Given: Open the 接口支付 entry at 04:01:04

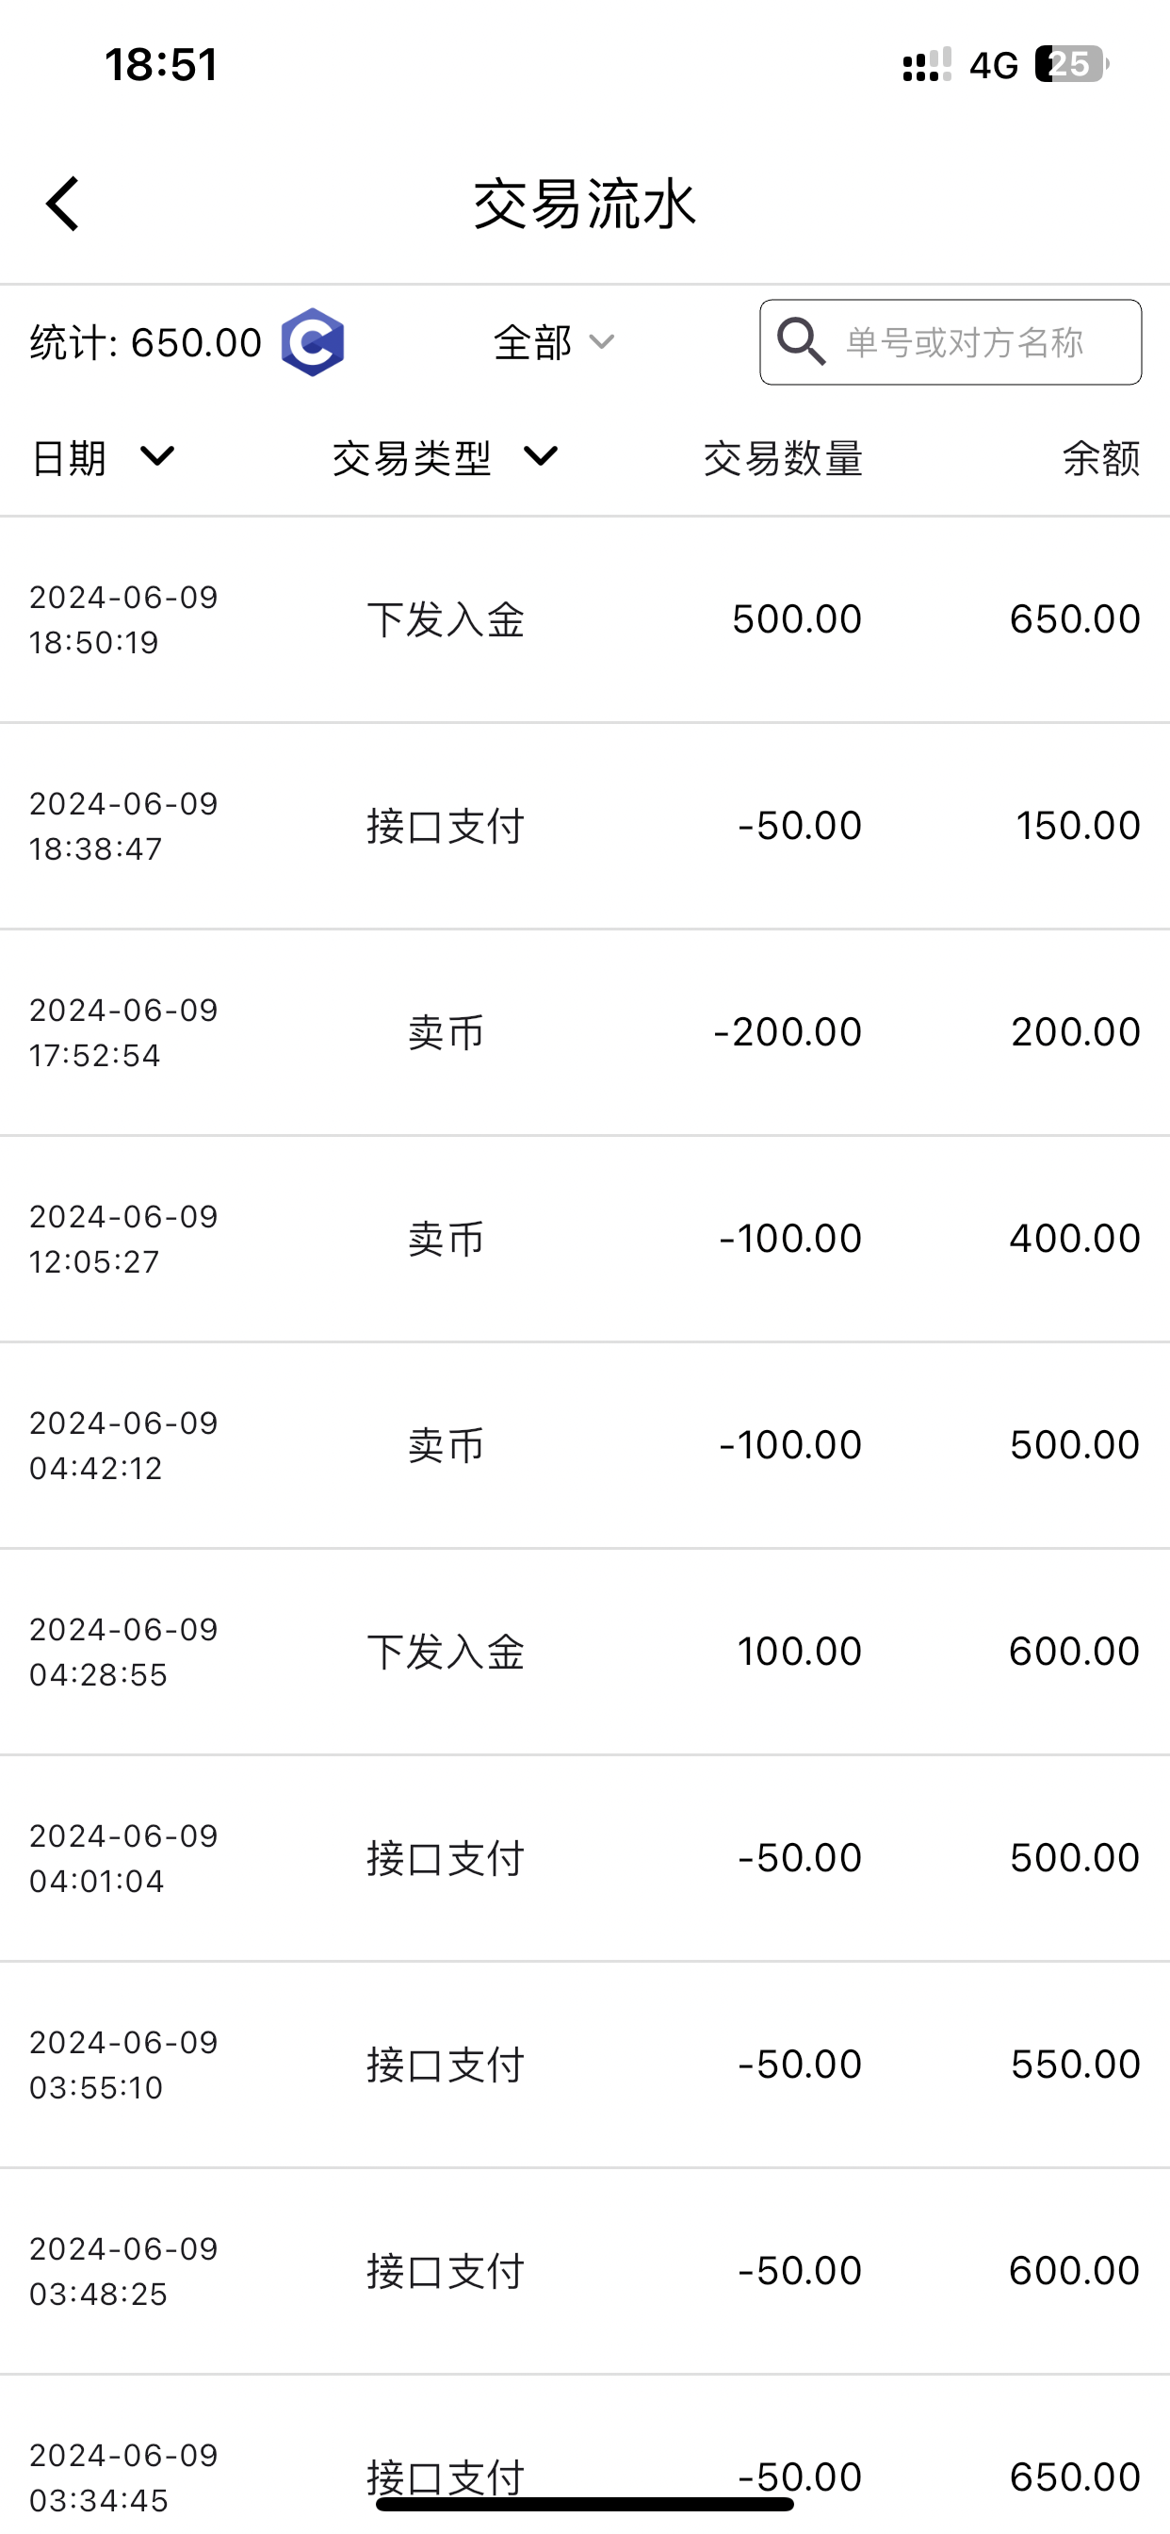Looking at the screenshot, I should point(585,1859).
